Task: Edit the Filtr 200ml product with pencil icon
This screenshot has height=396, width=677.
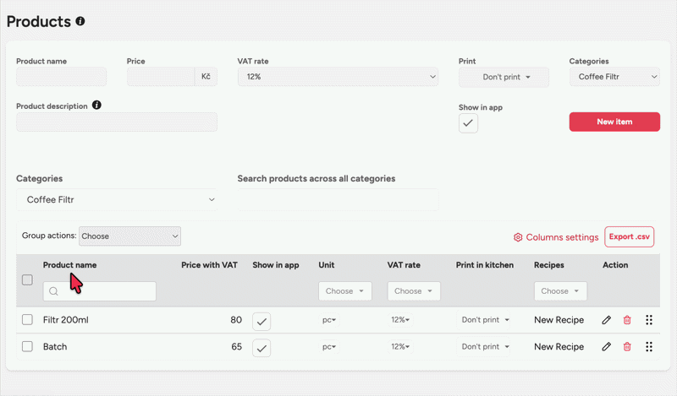Action: [x=606, y=320]
